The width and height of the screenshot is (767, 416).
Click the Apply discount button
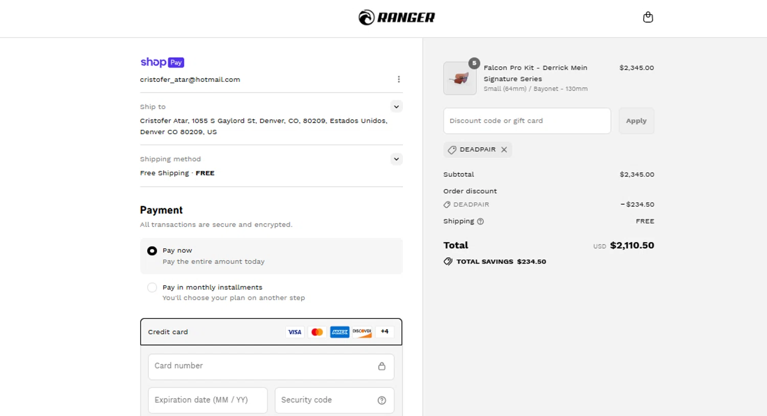pos(636,121)
